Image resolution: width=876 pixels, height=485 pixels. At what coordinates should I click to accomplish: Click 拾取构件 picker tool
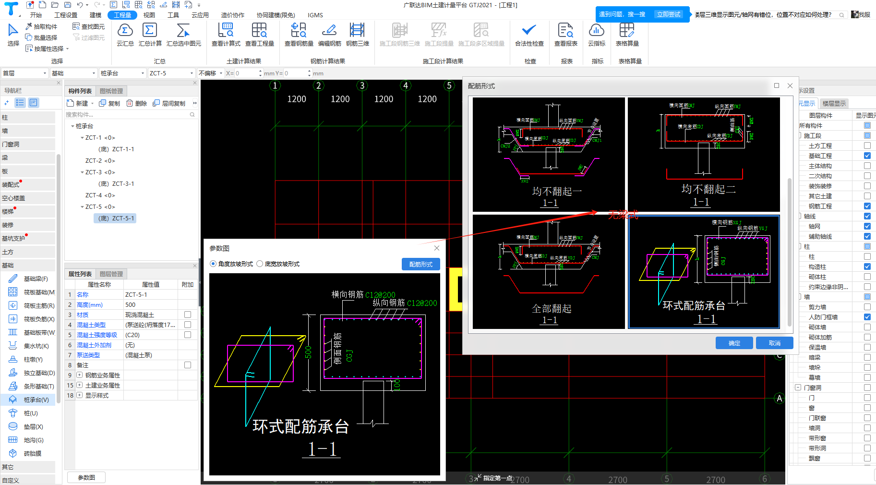coord(41,27)
